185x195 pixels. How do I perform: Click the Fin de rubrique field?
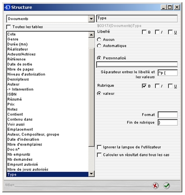click(168, 122)
